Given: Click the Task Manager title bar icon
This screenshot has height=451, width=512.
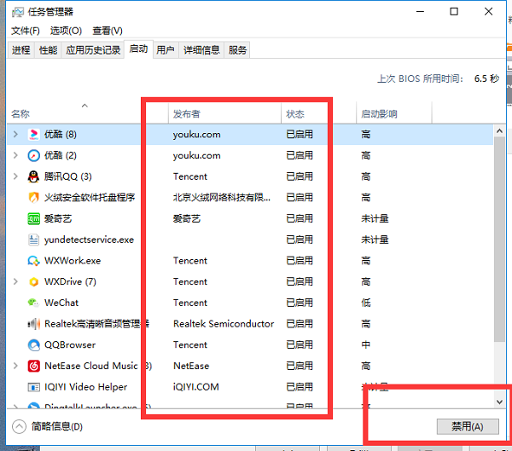Looking at the screenshot, I should [18, 13].
